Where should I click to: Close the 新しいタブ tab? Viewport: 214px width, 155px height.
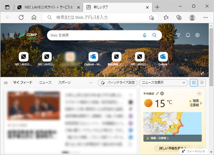147,7
